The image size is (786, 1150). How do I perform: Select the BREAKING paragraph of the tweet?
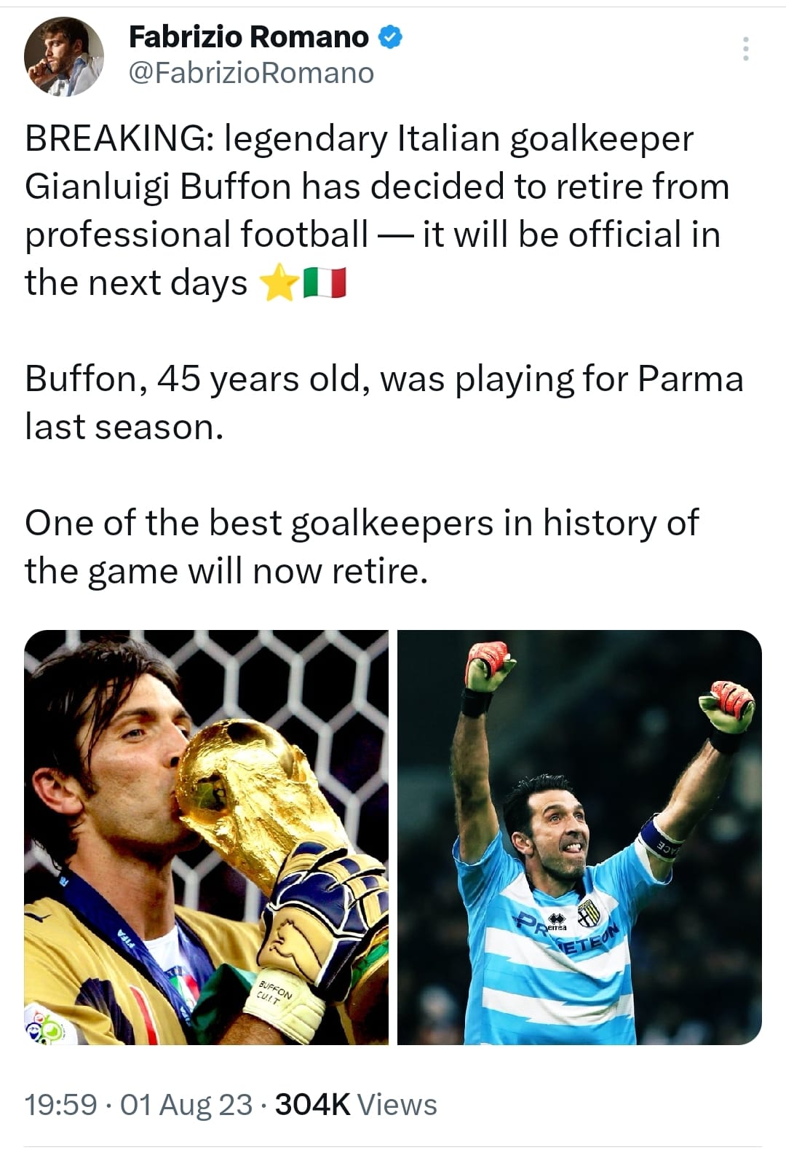[377, 210]
